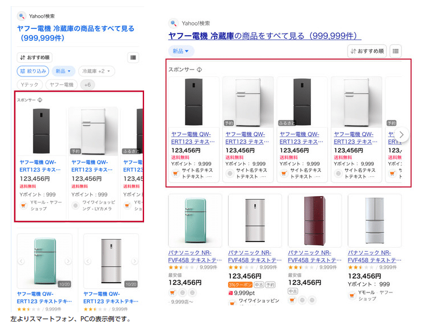
Task: Click the list view icon in smartphone layout
Action: [133, 57]
